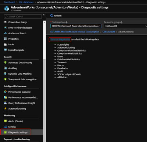Click the Turn on diagnostics link
This screenshot has width=147, height=142.
coord(60,39)
